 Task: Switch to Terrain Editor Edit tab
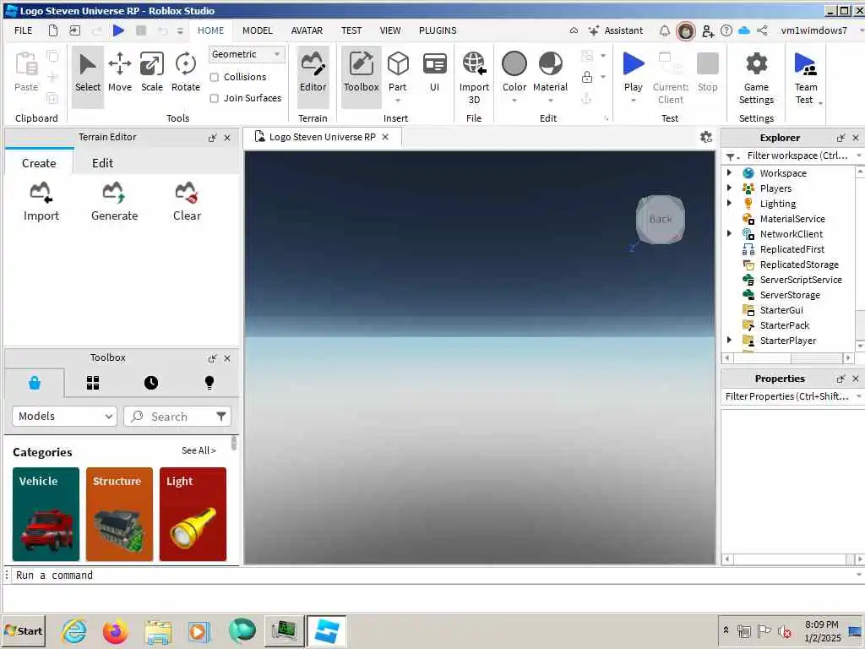coord(102,163)
